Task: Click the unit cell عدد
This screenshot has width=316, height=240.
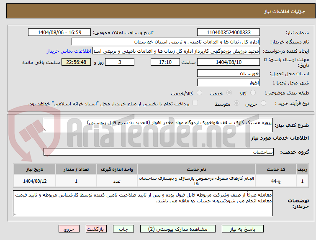Action: click(117, 181)
